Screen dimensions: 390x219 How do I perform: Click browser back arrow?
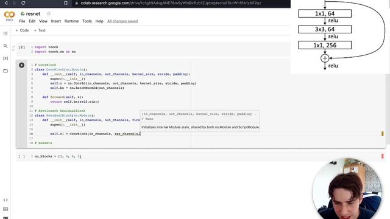click(x=6, y=3)
